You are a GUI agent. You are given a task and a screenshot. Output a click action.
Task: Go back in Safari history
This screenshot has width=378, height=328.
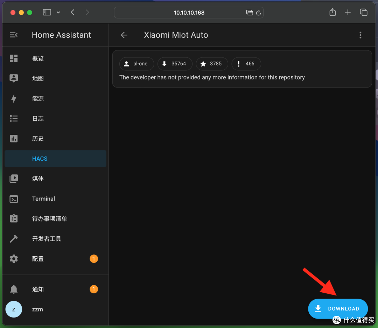click(72, 12)
